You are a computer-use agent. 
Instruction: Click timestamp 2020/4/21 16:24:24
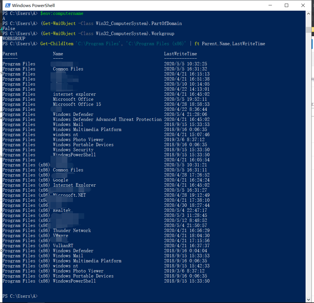[187, 180]
